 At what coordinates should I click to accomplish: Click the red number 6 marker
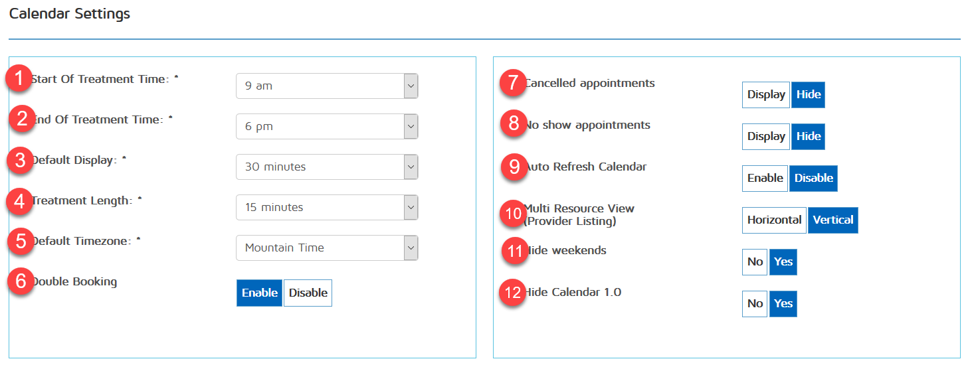(x=21, y=281)
